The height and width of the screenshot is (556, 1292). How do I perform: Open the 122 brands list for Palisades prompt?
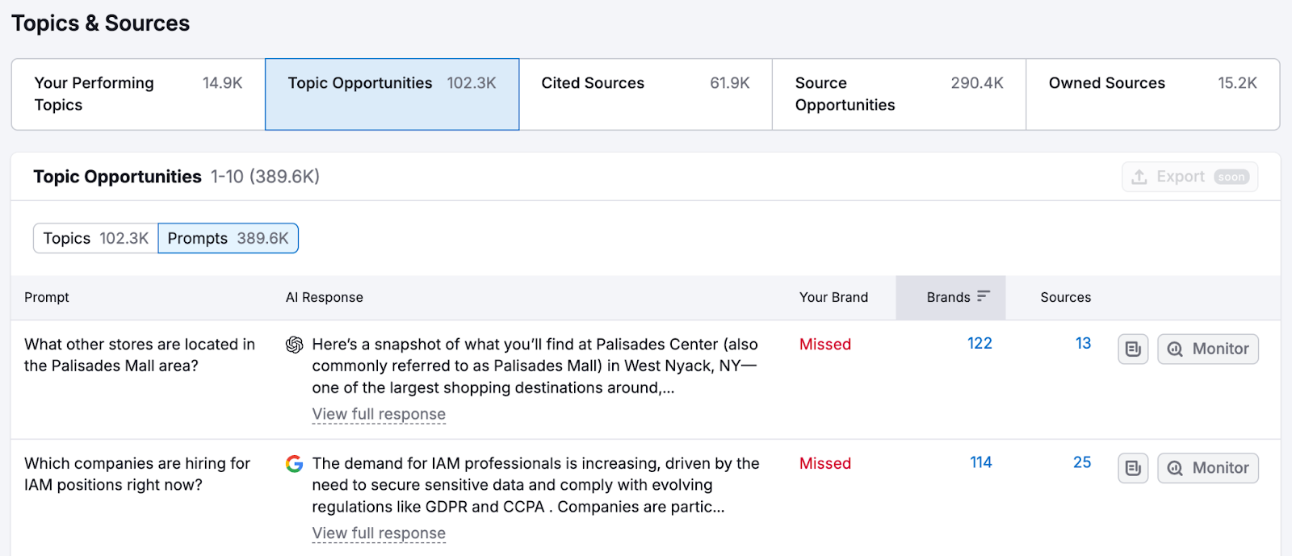coord(979,343)
